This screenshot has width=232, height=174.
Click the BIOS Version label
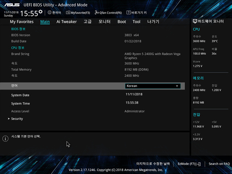pyautogui.click(x=21, y=35)
